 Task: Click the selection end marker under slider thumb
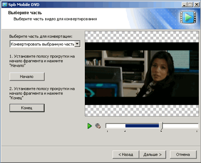161,131
